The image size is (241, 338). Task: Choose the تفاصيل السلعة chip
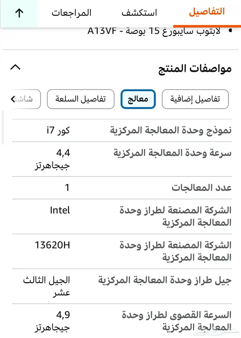[81, 99]
